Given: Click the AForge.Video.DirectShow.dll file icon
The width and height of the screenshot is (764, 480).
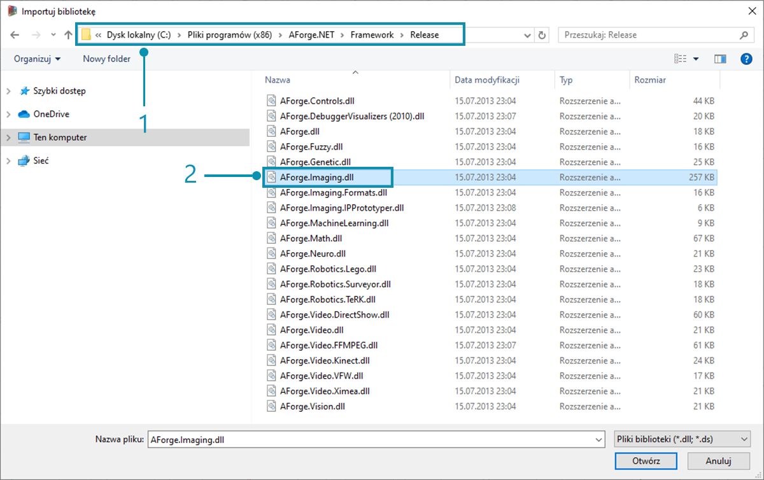Looking at the screenshot, I should pos(272,314).
